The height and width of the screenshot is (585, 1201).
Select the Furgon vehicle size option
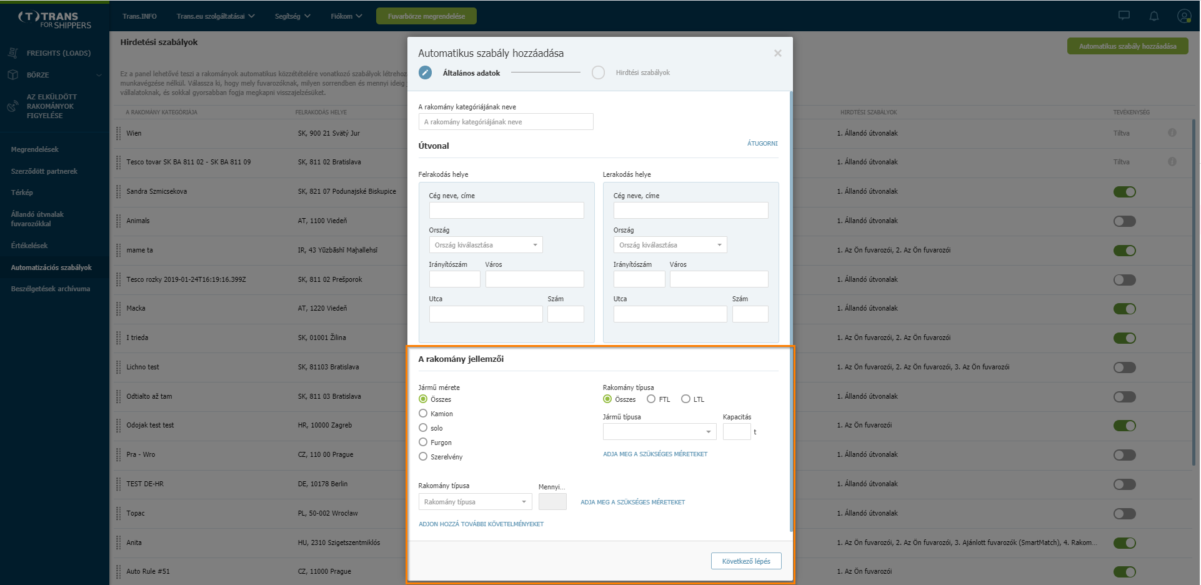click(423, 442)
